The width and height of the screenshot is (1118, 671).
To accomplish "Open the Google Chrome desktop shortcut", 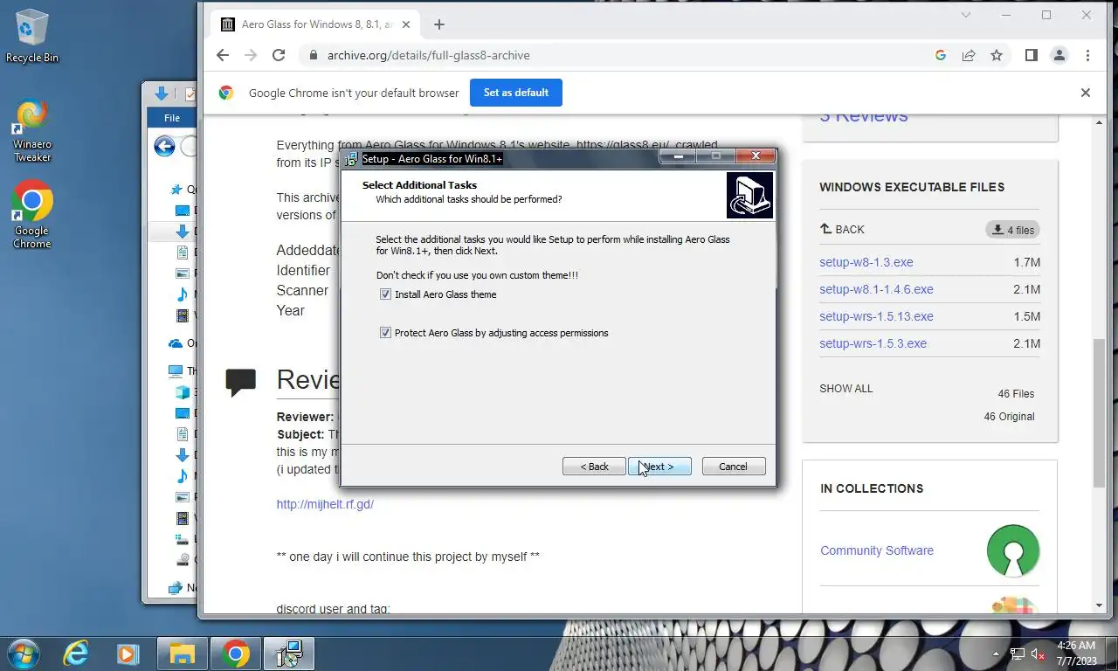I will (x=31, y=216).
